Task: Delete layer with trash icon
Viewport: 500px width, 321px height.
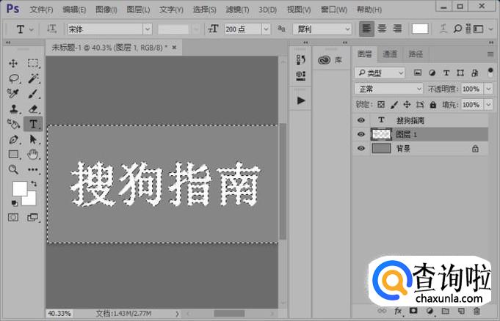Action: [477, 311]
